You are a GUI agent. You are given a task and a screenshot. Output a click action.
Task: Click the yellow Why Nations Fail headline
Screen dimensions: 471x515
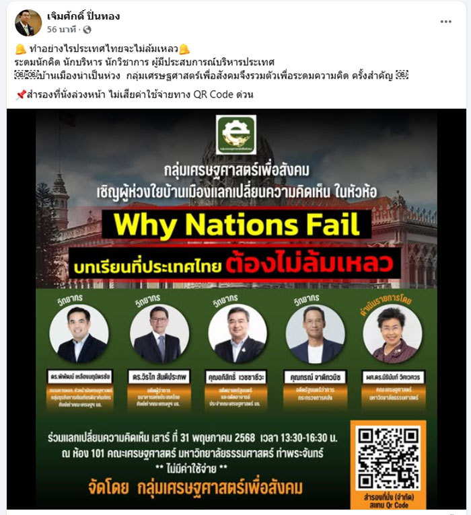pos(237,225)
